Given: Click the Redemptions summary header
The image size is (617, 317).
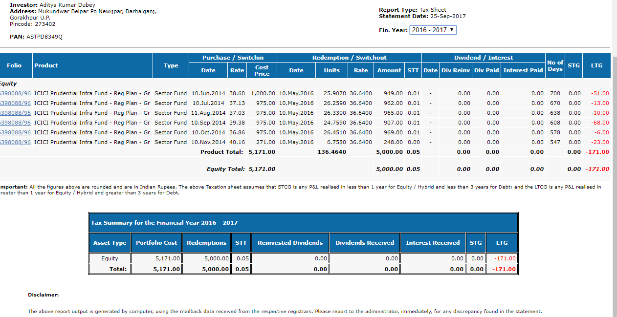Looking at the screenshot, I should click(206, 243).
